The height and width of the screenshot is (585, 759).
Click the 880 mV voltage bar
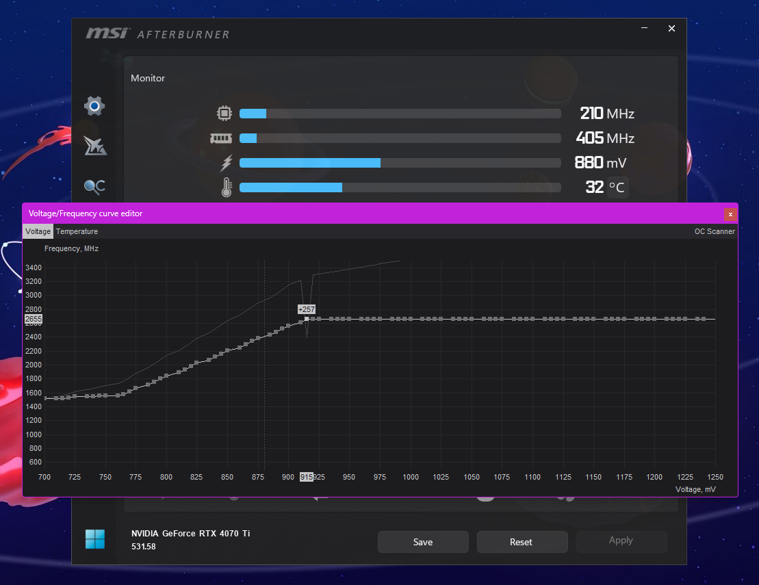coord(400,163)
